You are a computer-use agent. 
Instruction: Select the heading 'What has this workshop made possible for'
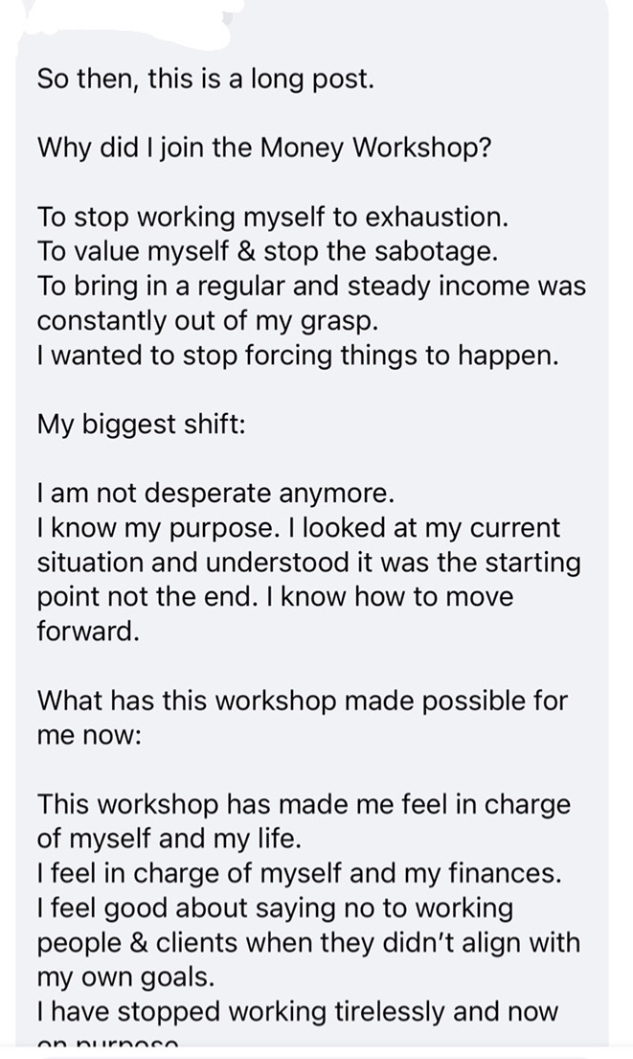point(303,701)
